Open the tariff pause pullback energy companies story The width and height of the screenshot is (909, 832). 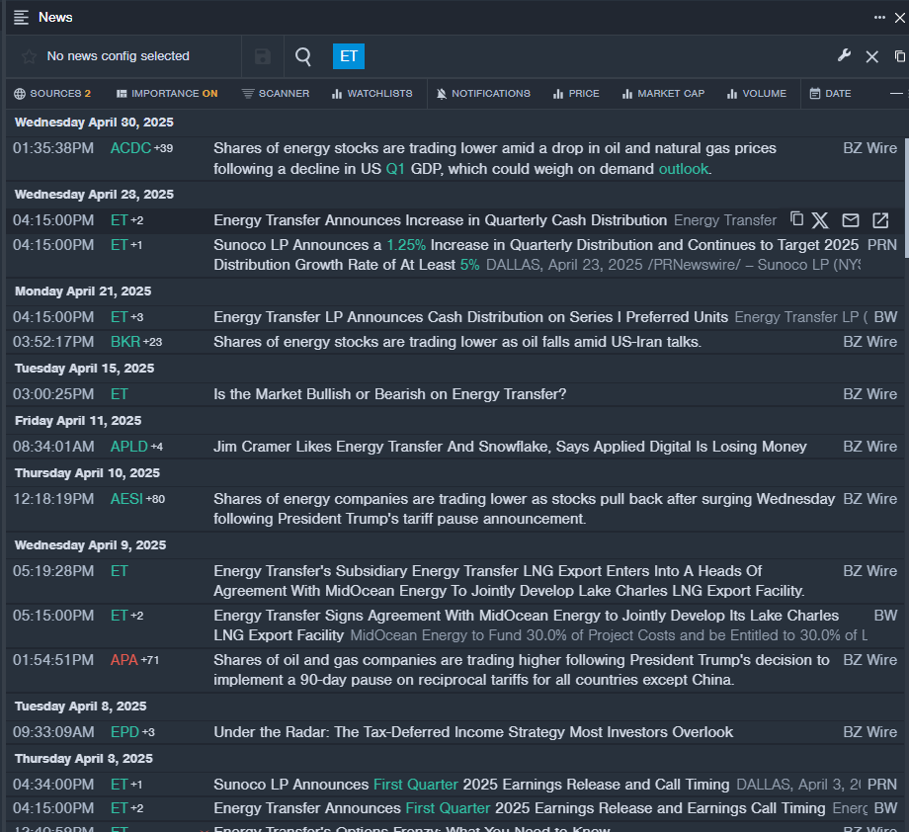525,509
